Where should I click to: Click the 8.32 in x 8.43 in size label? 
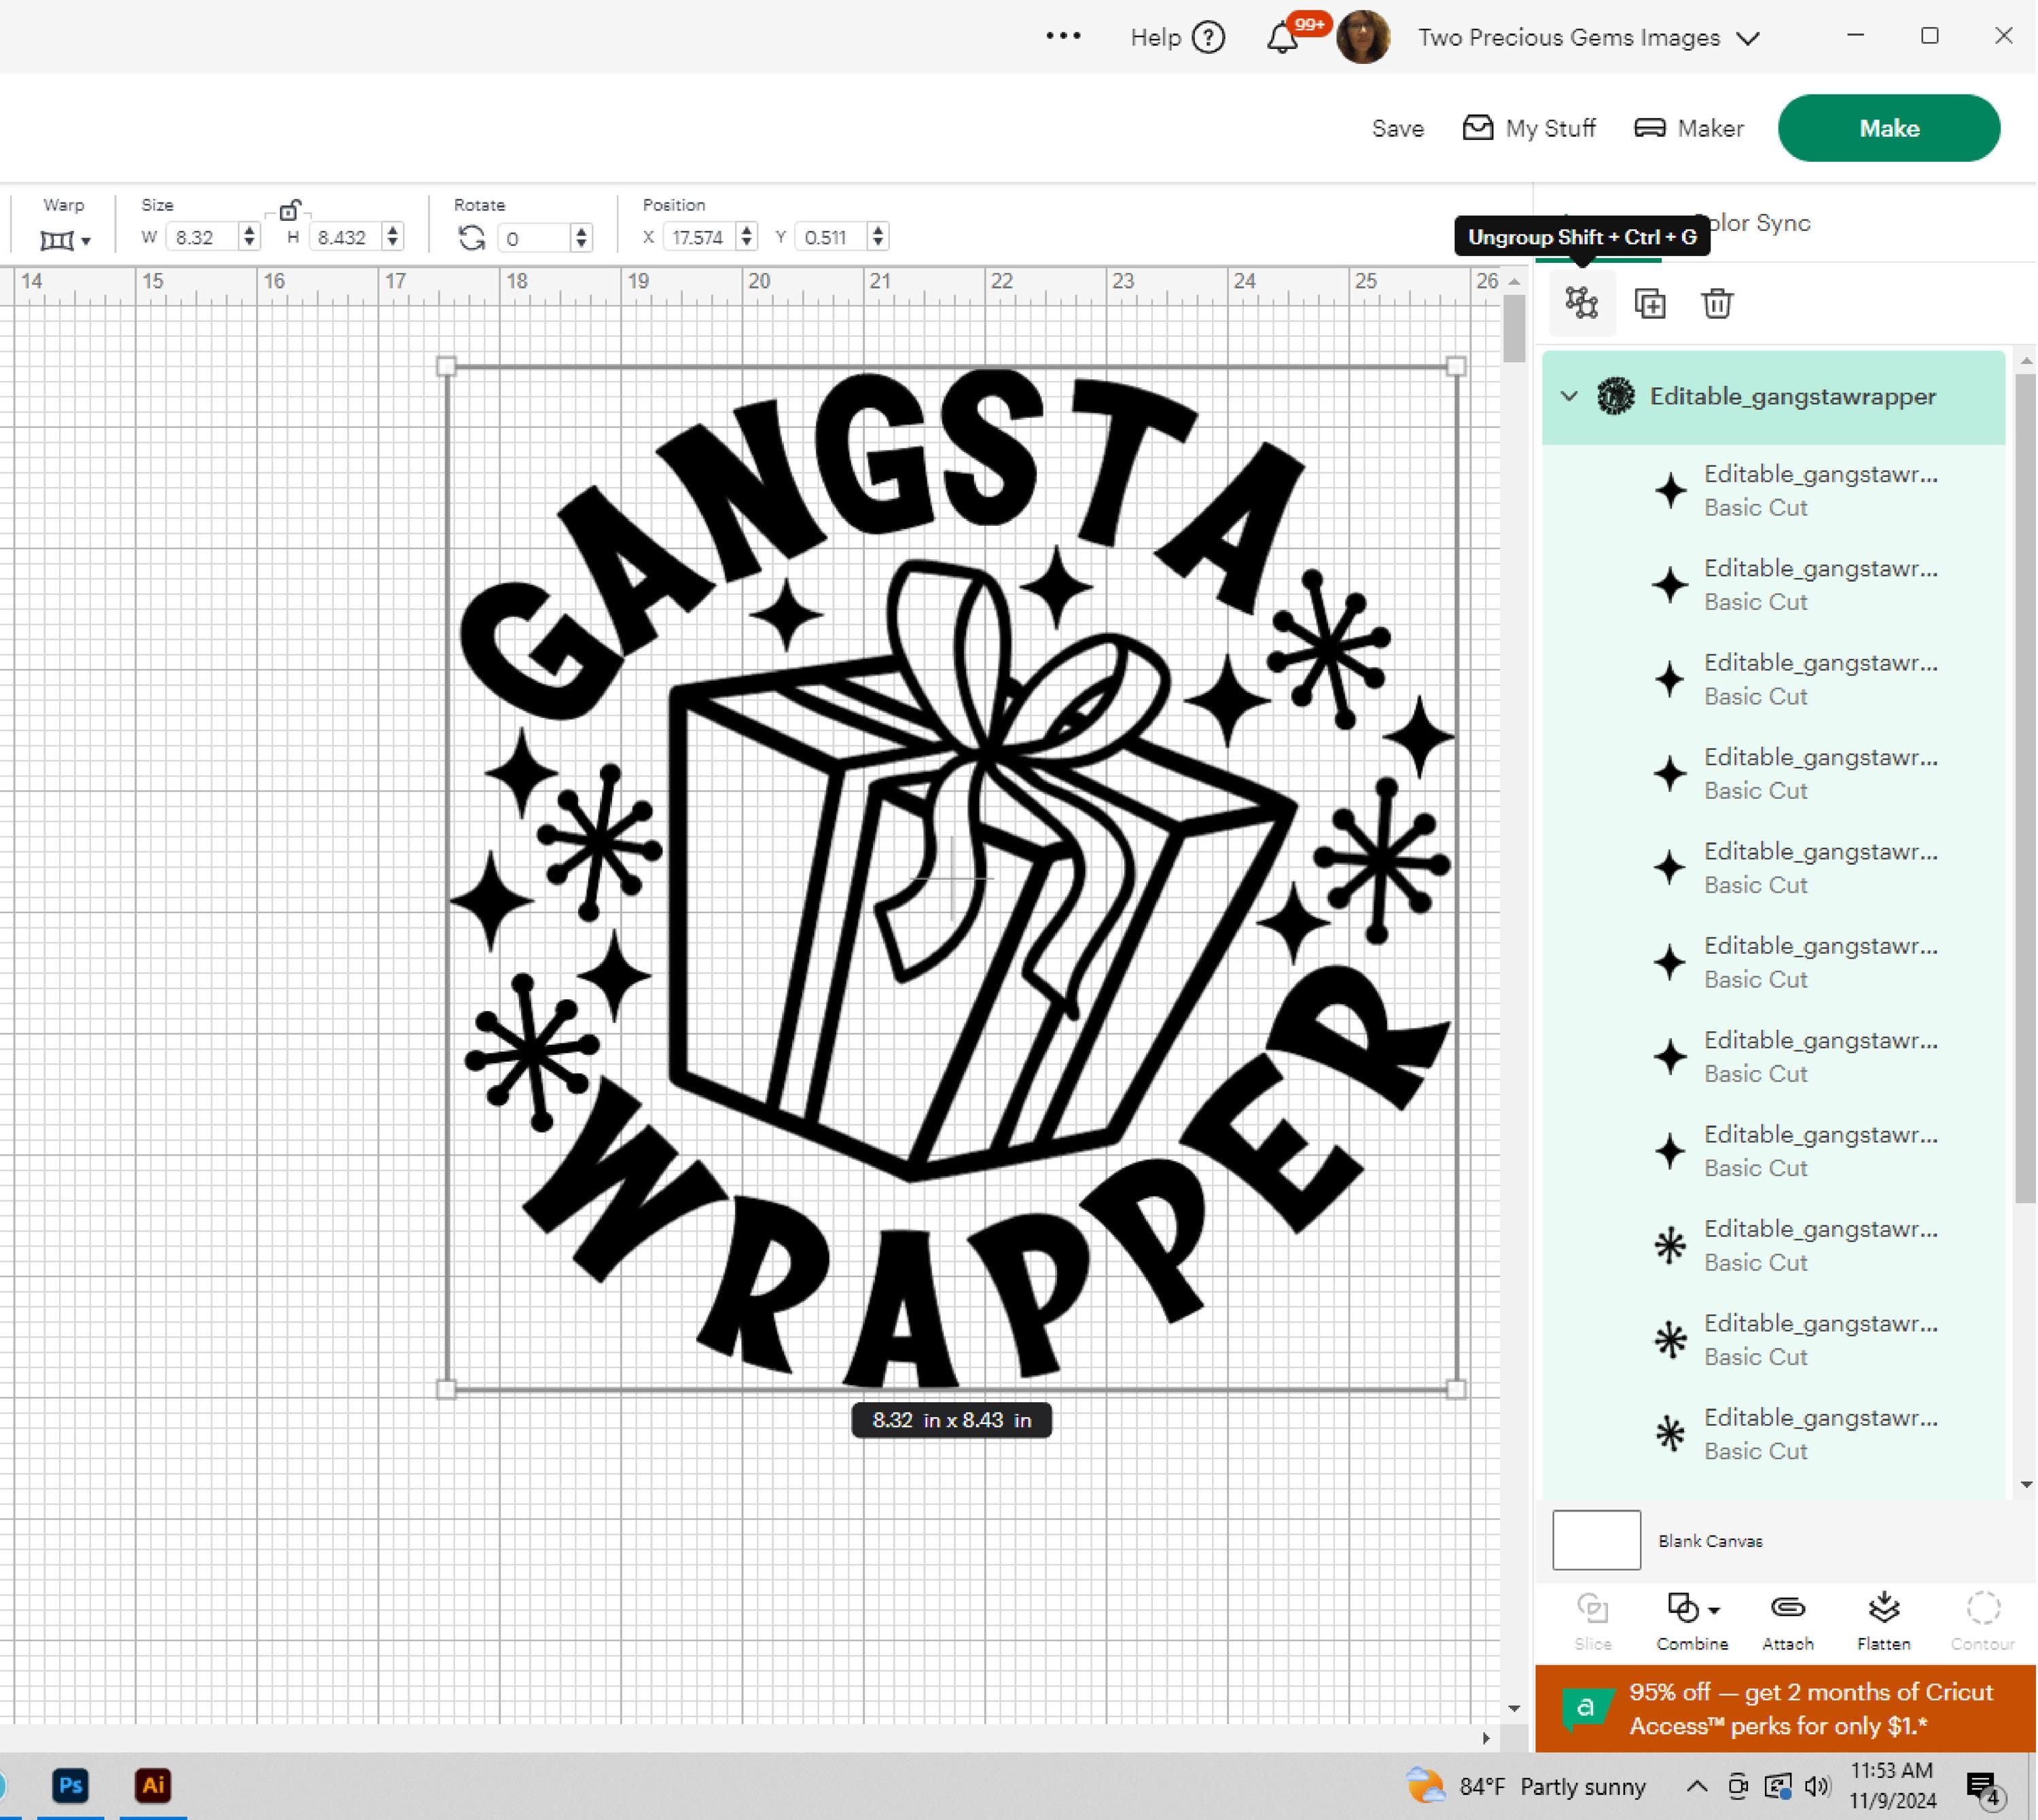coord(951,1420)
